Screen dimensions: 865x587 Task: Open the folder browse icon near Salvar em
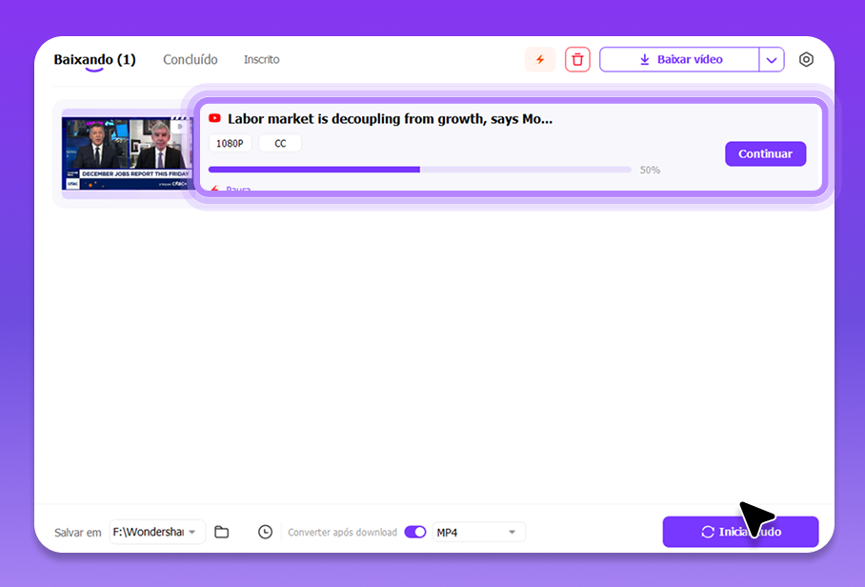point(222,532)
